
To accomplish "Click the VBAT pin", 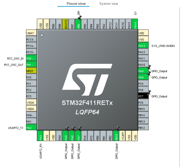I will [31, 33].
